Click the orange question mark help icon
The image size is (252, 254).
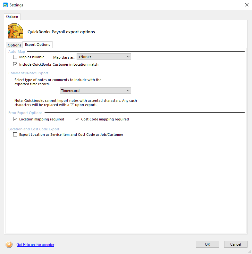[9, 244]
